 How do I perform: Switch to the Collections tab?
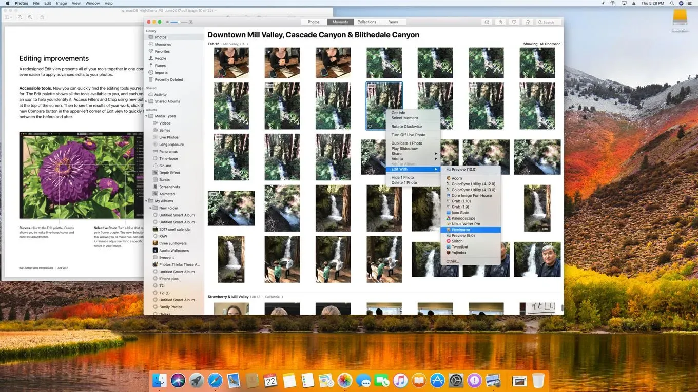[366, 22]
